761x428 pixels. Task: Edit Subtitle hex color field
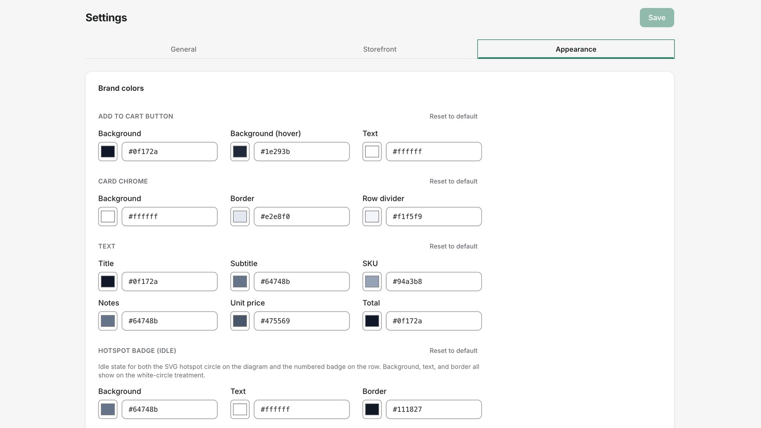(x=302, y=282)
